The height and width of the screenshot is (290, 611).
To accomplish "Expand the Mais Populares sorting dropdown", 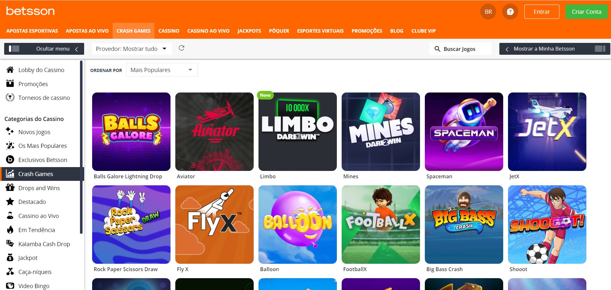I will 162,70.
